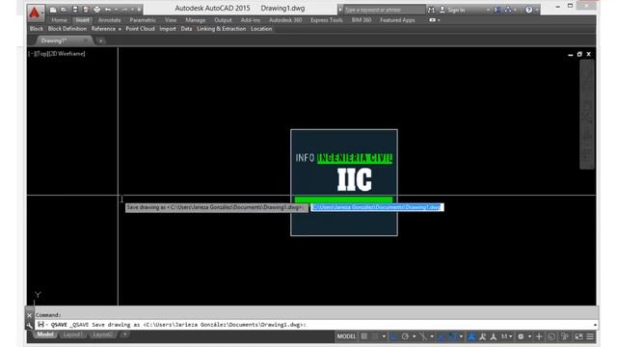
Task: Open the Point Cloud panel
Action: 140,29
